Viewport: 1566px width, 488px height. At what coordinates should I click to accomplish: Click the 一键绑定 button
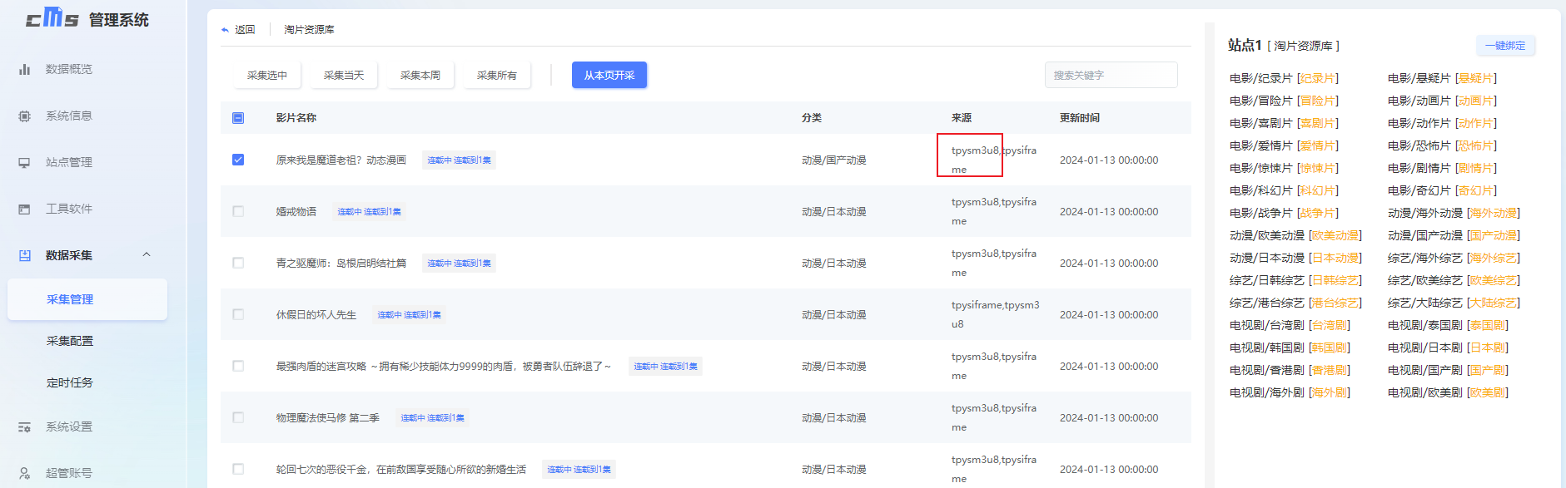(1505, 46)
